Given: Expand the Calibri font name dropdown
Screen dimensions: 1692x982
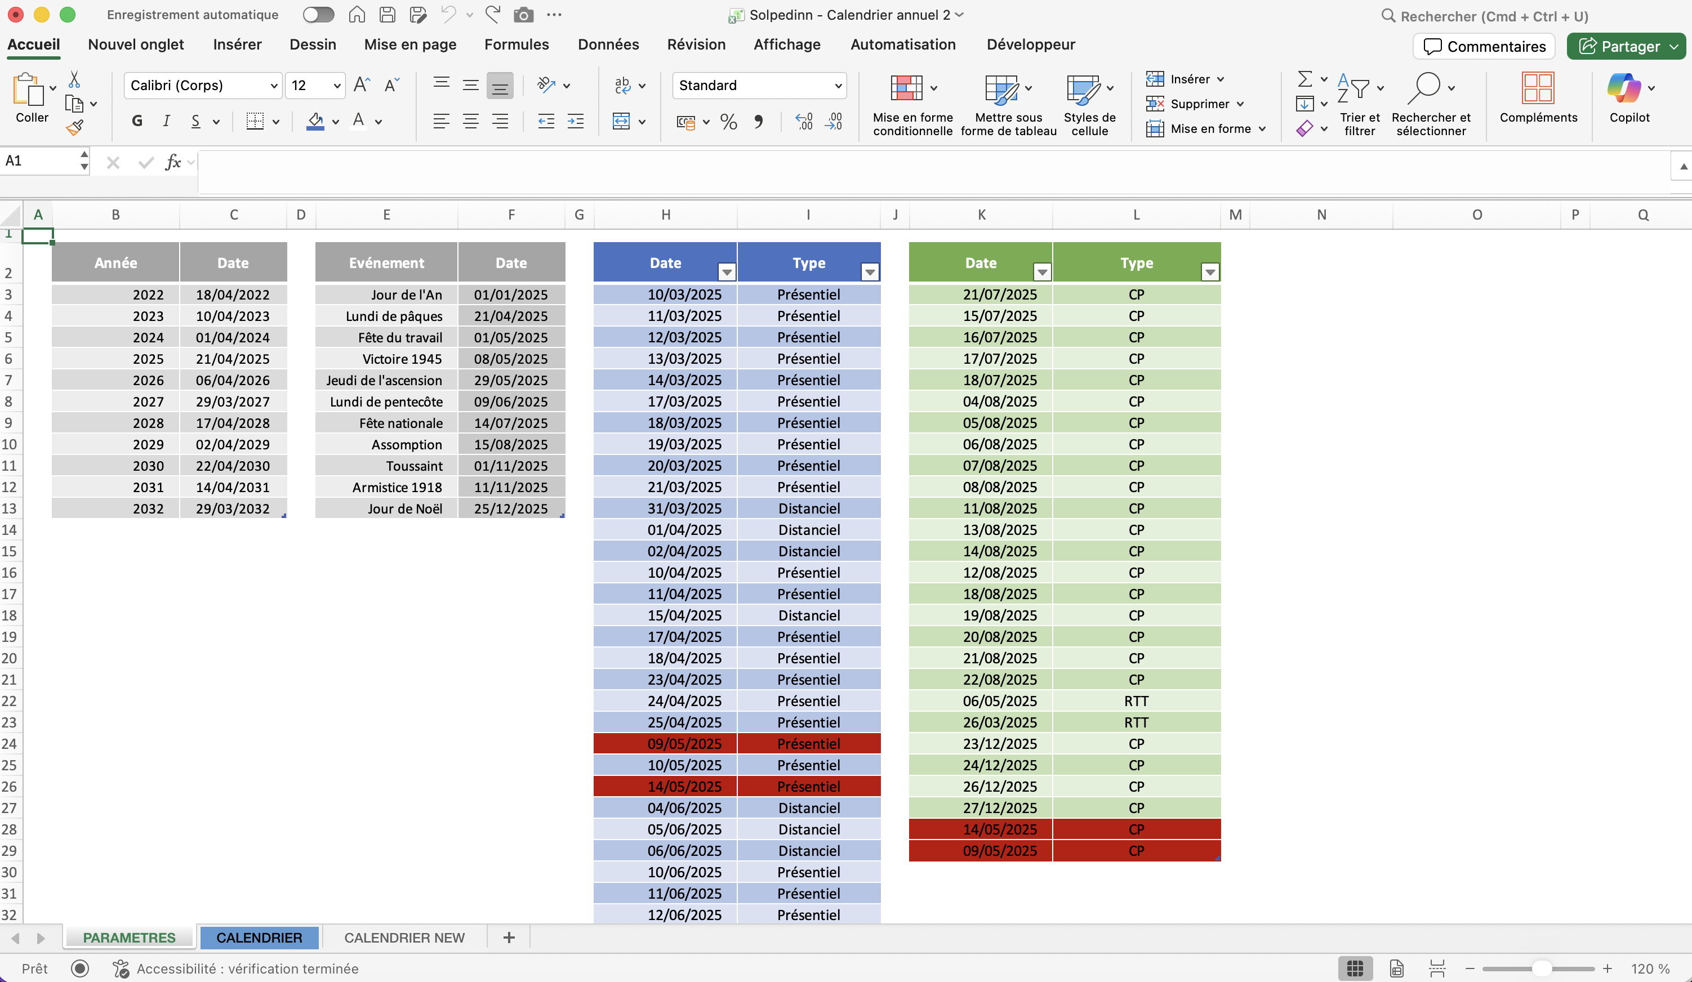Looking at the screenshot, I should [273, 86].
